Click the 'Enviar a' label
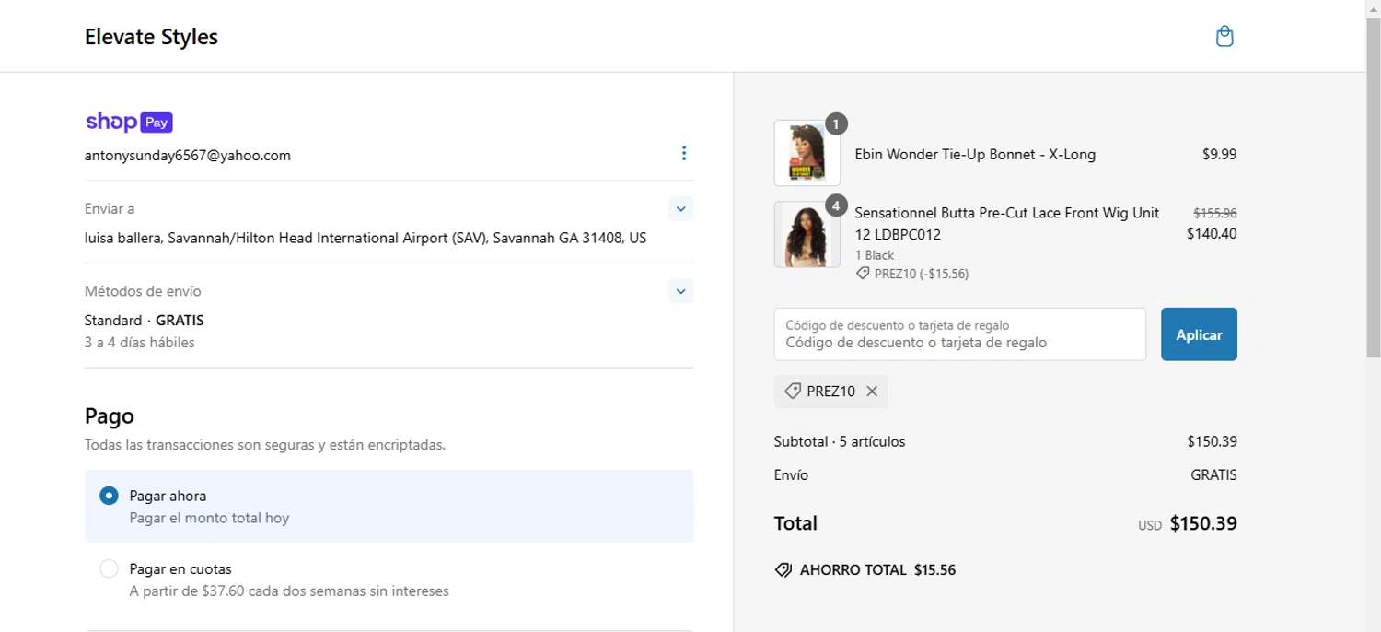Image resolution: width=1381 pixels, height=632 pixels. (x=110, y=209)
